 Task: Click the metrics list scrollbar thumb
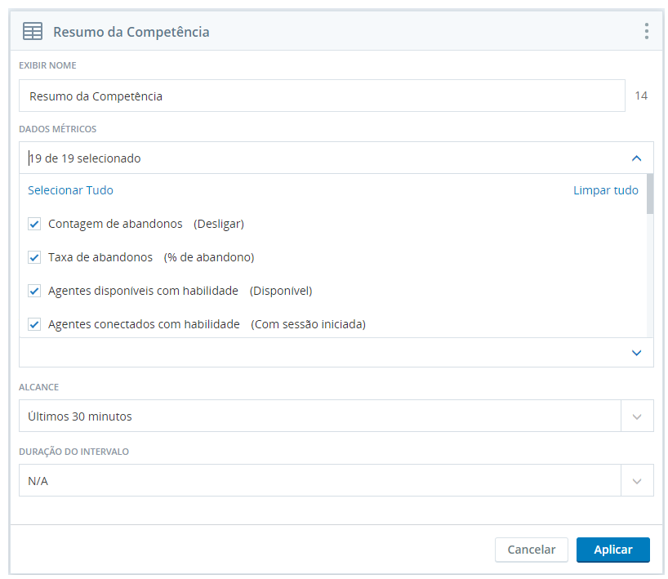click(650, 194)
